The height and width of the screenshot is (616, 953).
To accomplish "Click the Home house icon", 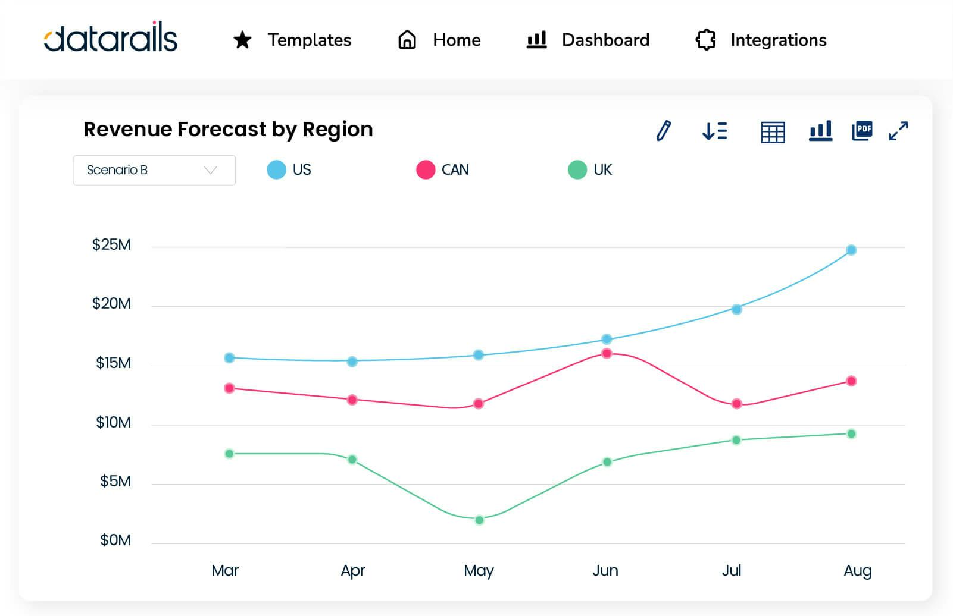I will pos(407,39).
